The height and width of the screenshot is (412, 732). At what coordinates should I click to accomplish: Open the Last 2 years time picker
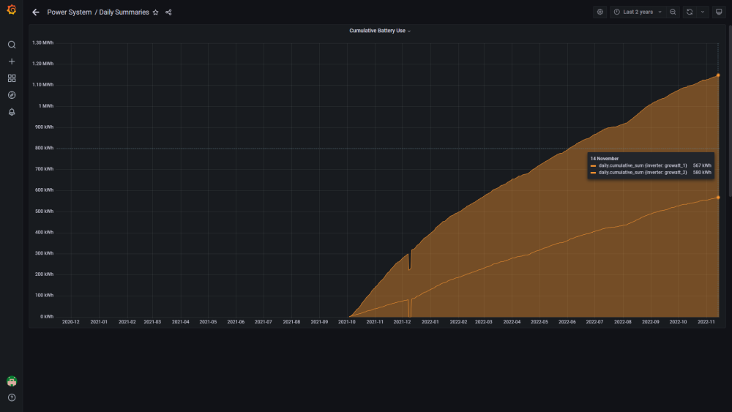pyautogui.click(x=638, y=12)
